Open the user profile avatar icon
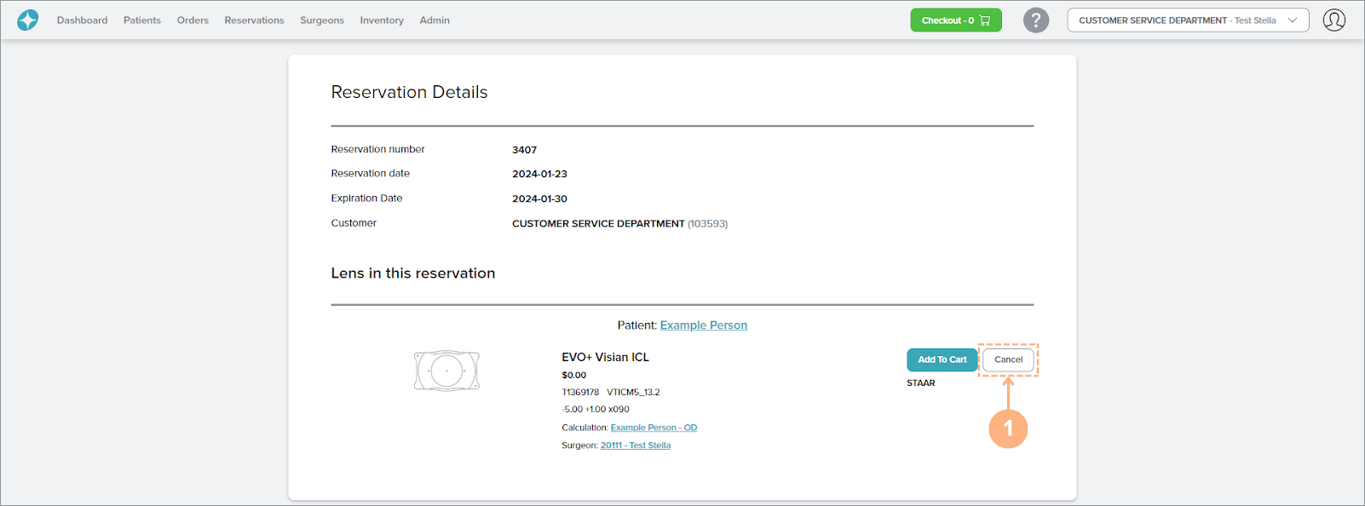This screenshot has width=1365, height=506. point(1333,20)
